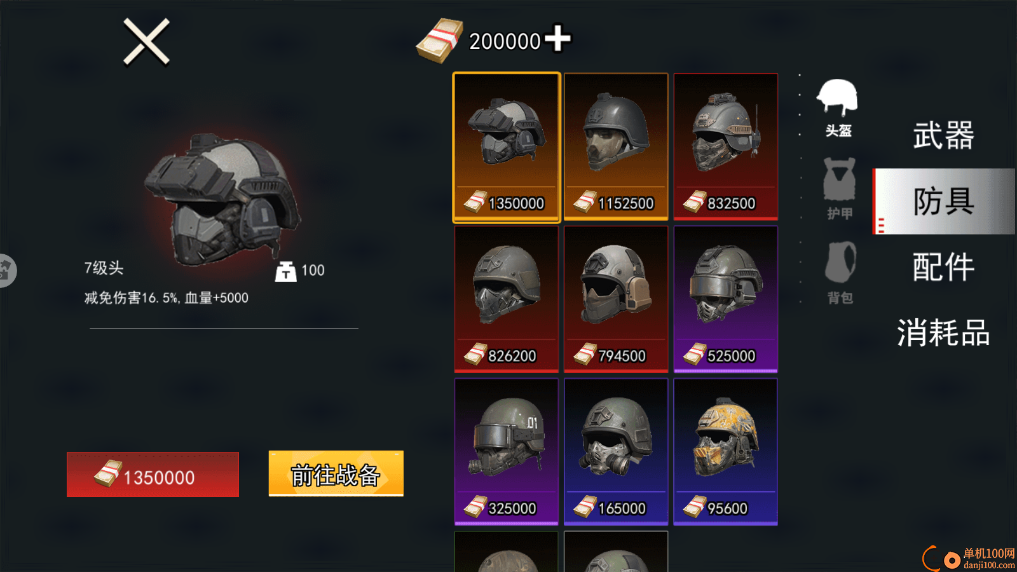Select the 头盔 helmet category icon
This screenshot has width=1017, height=572.
[838, 107]
